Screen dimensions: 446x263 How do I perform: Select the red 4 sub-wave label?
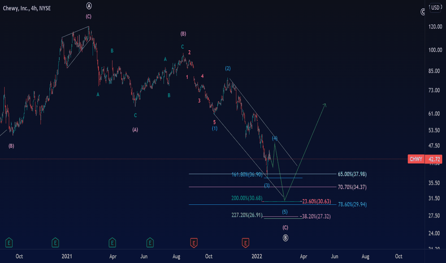point(202,76)
